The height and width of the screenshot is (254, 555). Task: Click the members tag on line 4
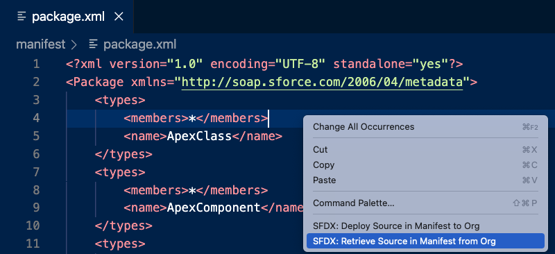(196, 118)
